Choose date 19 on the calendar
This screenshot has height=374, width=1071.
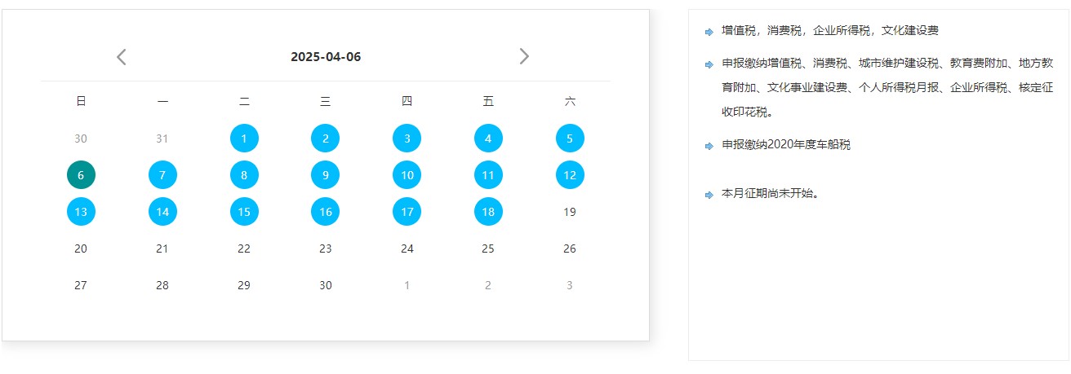(x=570, y=212)
